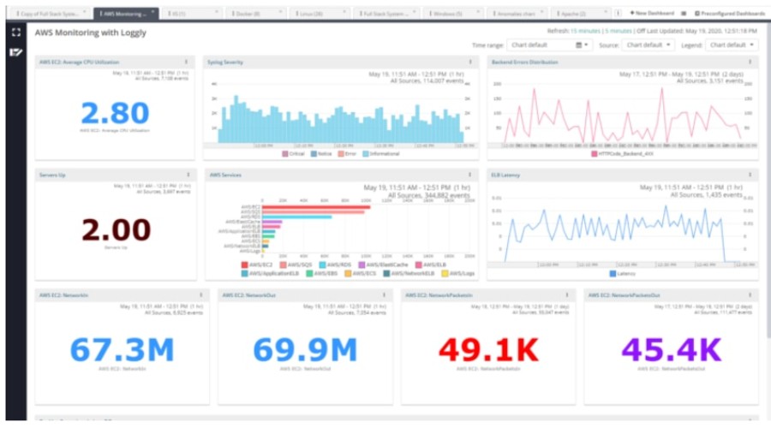771x428 pixels.
Task: Click the AWS/Logs yellow legend swatch
Action: (x=445, y=273)
